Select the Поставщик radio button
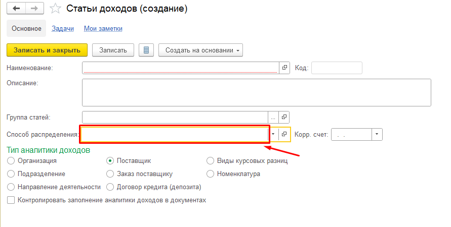This screenshot has width=451, height=227. coord(110,161)
